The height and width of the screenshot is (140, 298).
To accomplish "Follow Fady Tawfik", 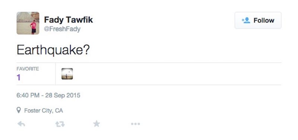I will (x=258, y=20).
